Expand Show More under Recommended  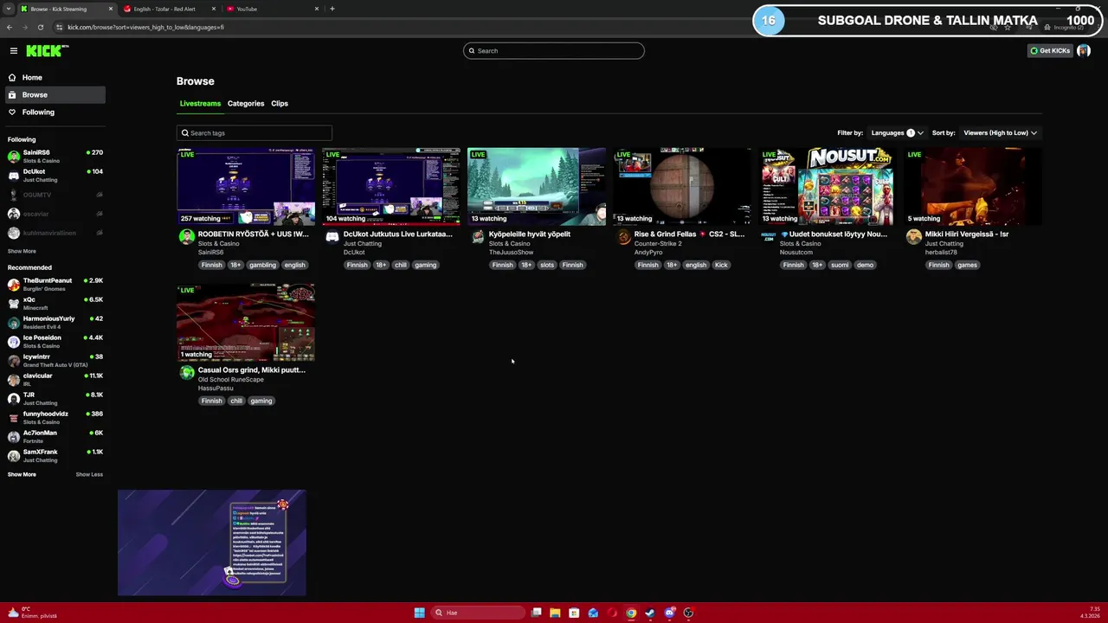point(22,474)
